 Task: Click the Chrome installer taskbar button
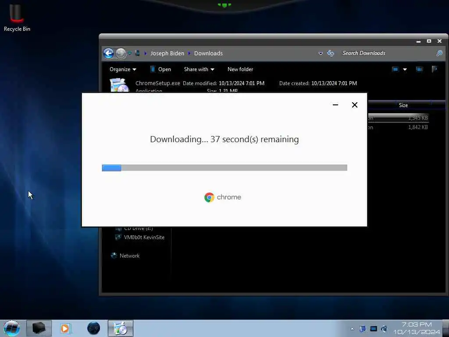point(121,328)
